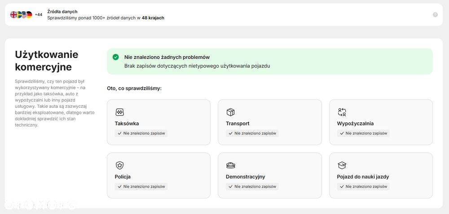Click the graduation cap driving school icon
This screenshot has width=449, height=214.
point(342,165)
